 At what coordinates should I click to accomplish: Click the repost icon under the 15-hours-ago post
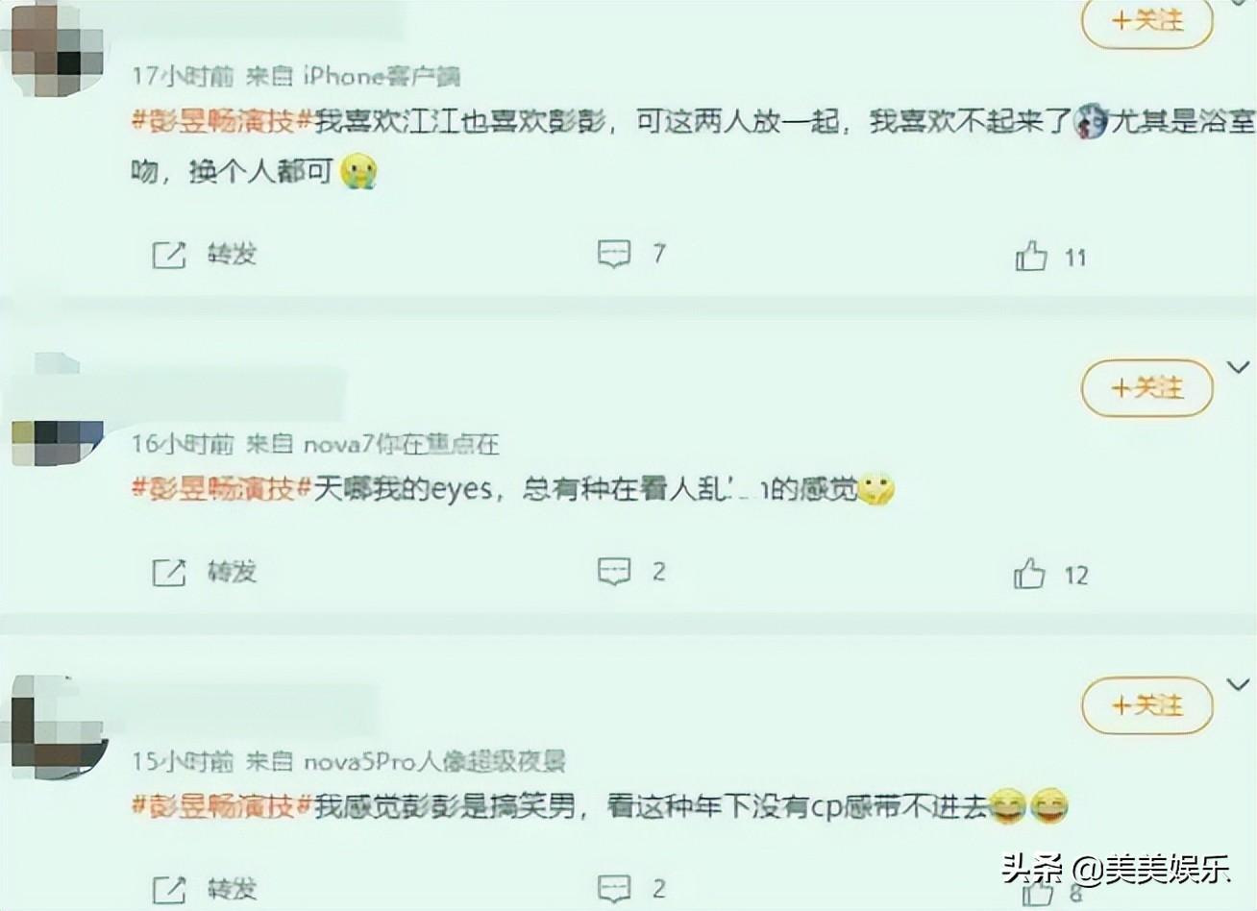click(x=169, y=889)
